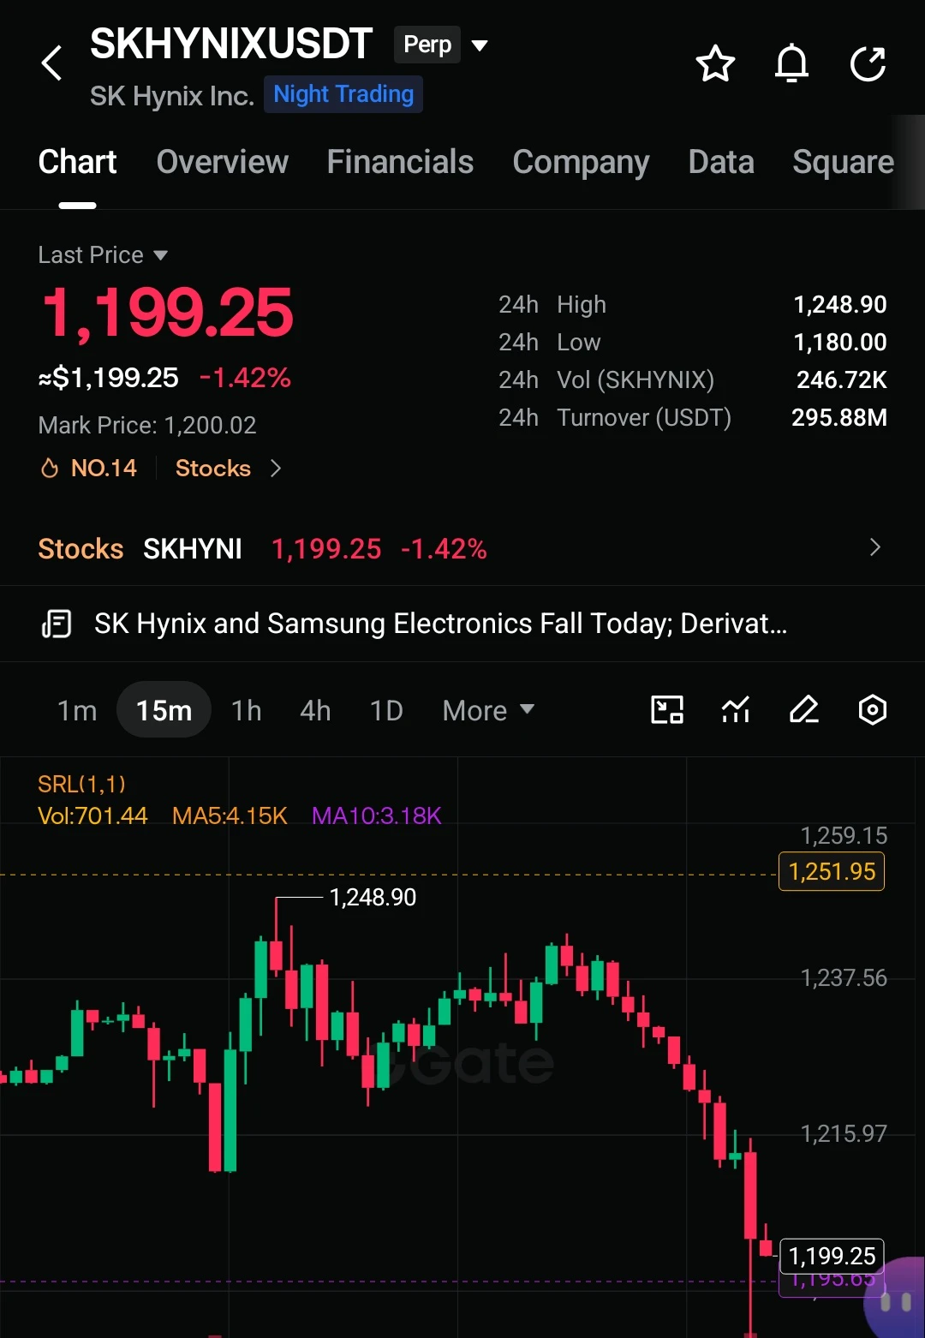Select the 15m chart interval
This screenshot has height=1338, width=925.
click(164, 710)
